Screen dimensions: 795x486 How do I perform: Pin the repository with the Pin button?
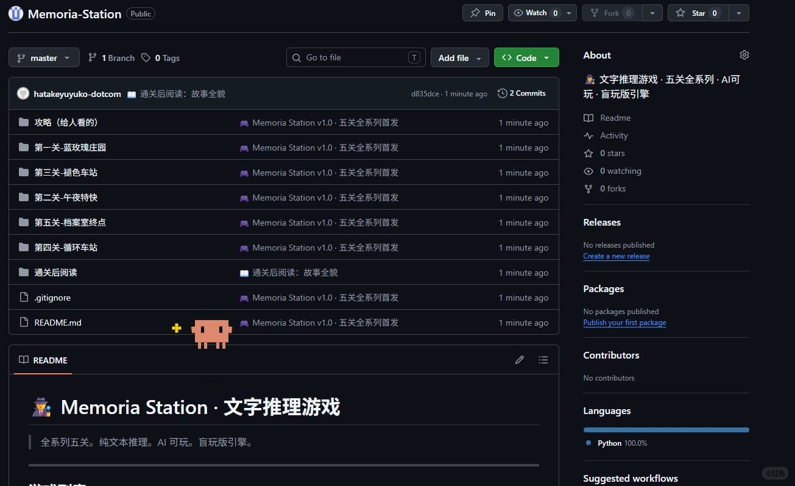[483, 13]
